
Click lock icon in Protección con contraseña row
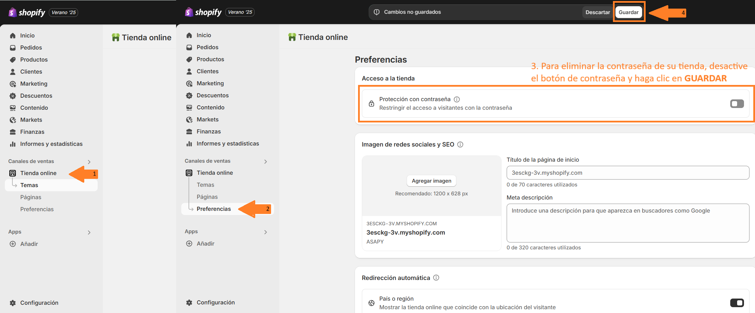click(371, 104)
